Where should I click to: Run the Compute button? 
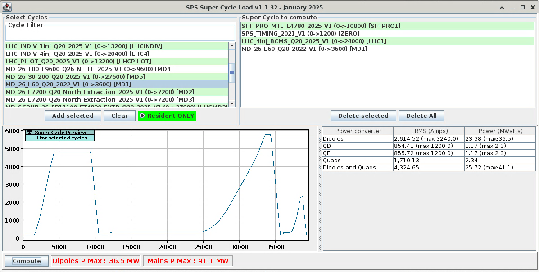pos(27,261)
